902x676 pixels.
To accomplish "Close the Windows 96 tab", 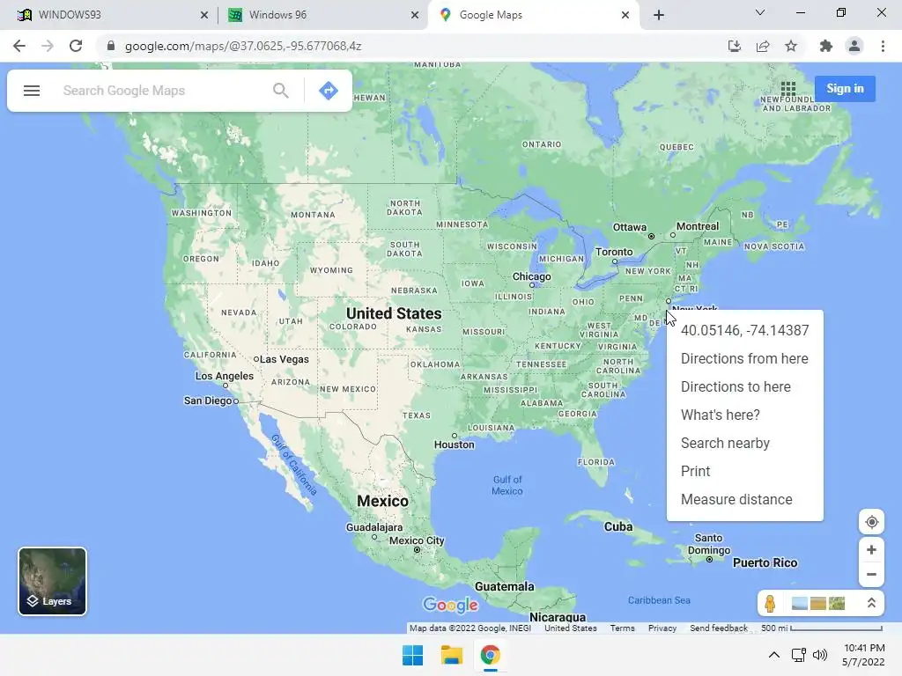I will point(415,15).
